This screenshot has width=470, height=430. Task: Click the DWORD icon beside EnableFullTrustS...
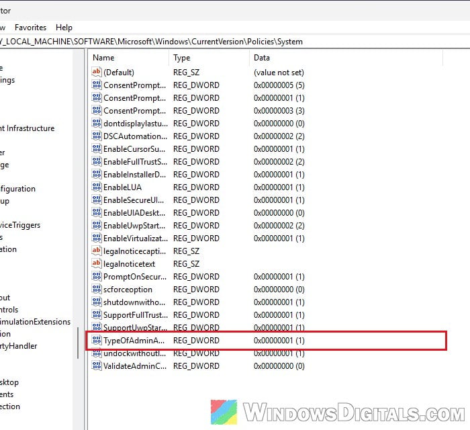pyautogui.click(x=97, y=161)
